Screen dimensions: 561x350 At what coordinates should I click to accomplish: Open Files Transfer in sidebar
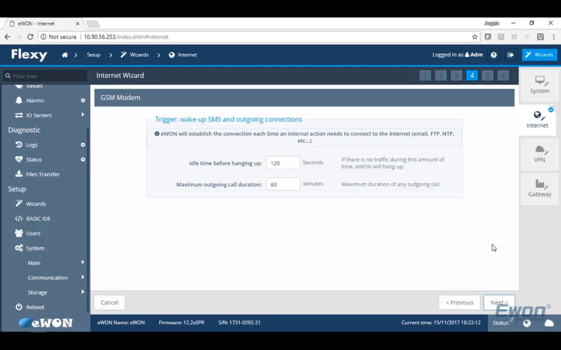pyautogui.click(x=43, y=174)
